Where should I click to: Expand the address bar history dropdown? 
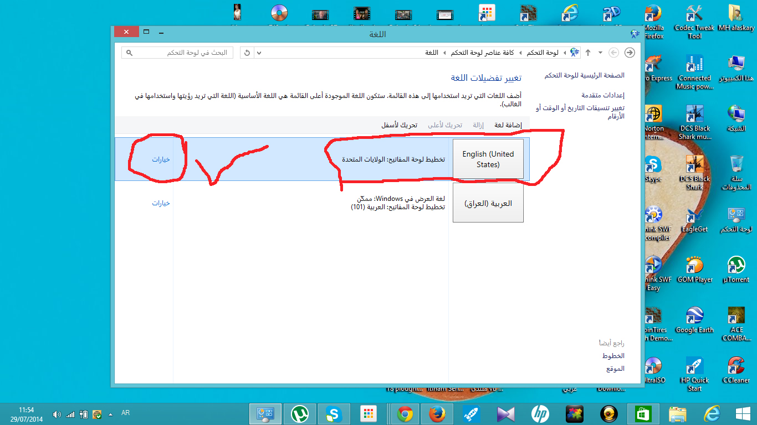click(x=258, y=53)
